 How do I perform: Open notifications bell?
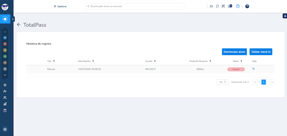229,6
